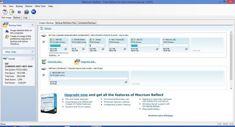
Task: Uncheck the 2 - DIAGS partition checkbox
Action: coord(83,49)
